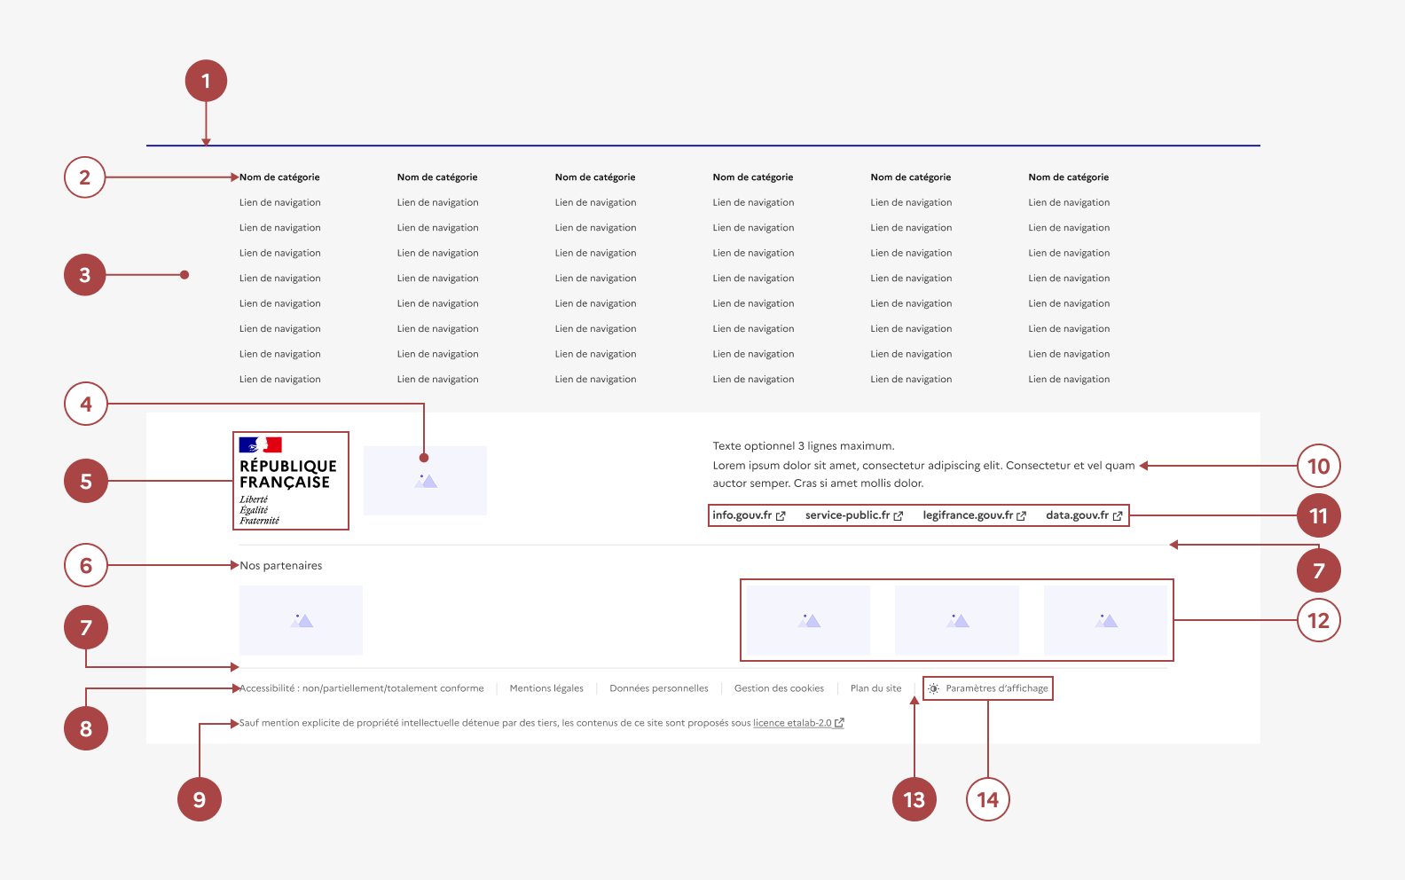Image resolution: width=1405 pixels, height=880 pixels.
Task: Select the annotation circle numbered 9
Action: point(200,799)
